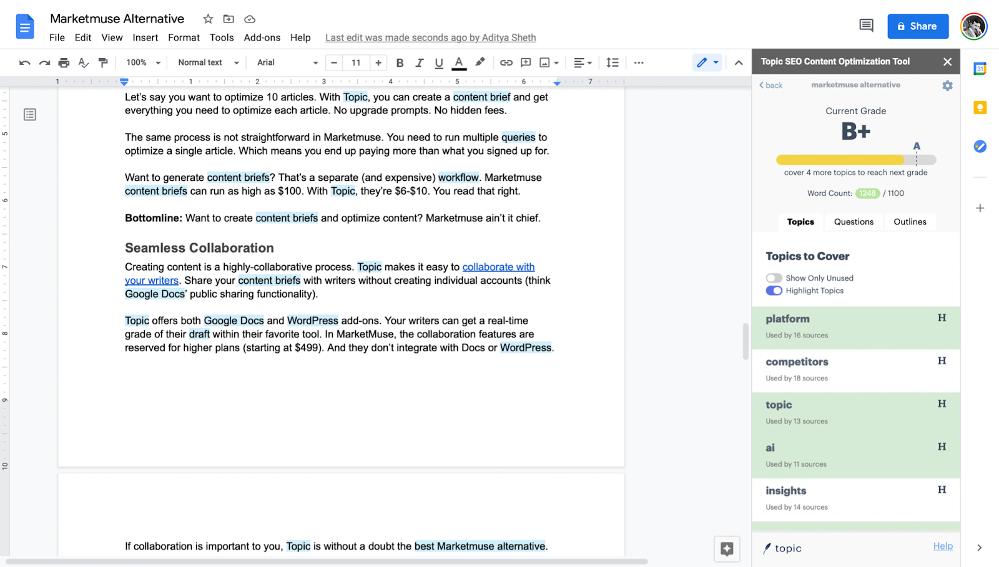Viewport: 999px width, 567px height.
Task: Open Google Keep in the side panel
Action: pos(980,107)
